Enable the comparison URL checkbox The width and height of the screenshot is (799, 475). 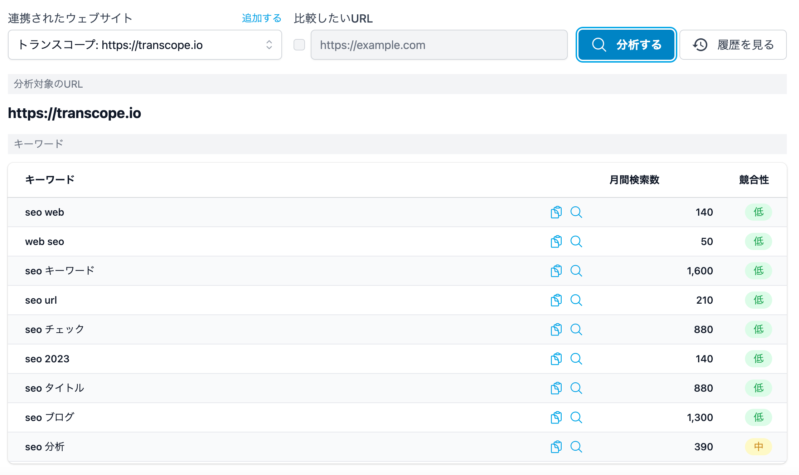(x=299, y=45)
